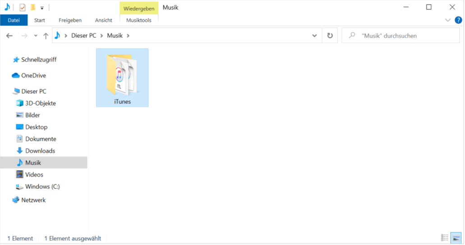Open the Freigeben ribbon tab
This screenshot has width=465, height=245.
tap(70, 20)
